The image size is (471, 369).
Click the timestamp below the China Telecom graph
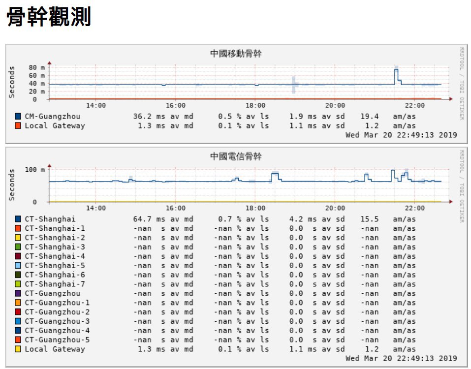point(401,358)
